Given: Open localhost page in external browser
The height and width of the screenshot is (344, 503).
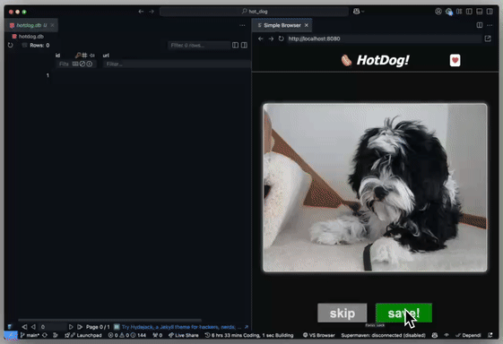Looking at the screenshot, I should [x=488, y=39].
